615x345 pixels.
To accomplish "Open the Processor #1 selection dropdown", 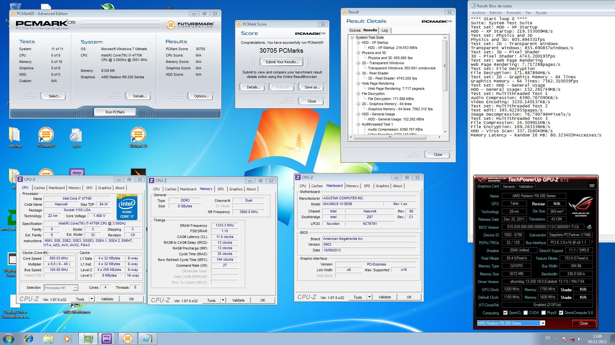I will (75, 288).
